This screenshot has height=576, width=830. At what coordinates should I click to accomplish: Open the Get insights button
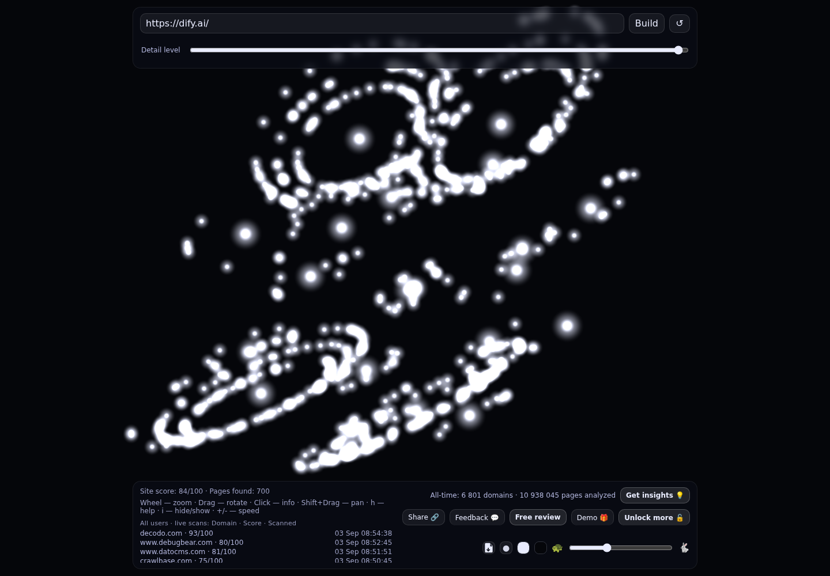pyautogui.click(x=655, y=495)
